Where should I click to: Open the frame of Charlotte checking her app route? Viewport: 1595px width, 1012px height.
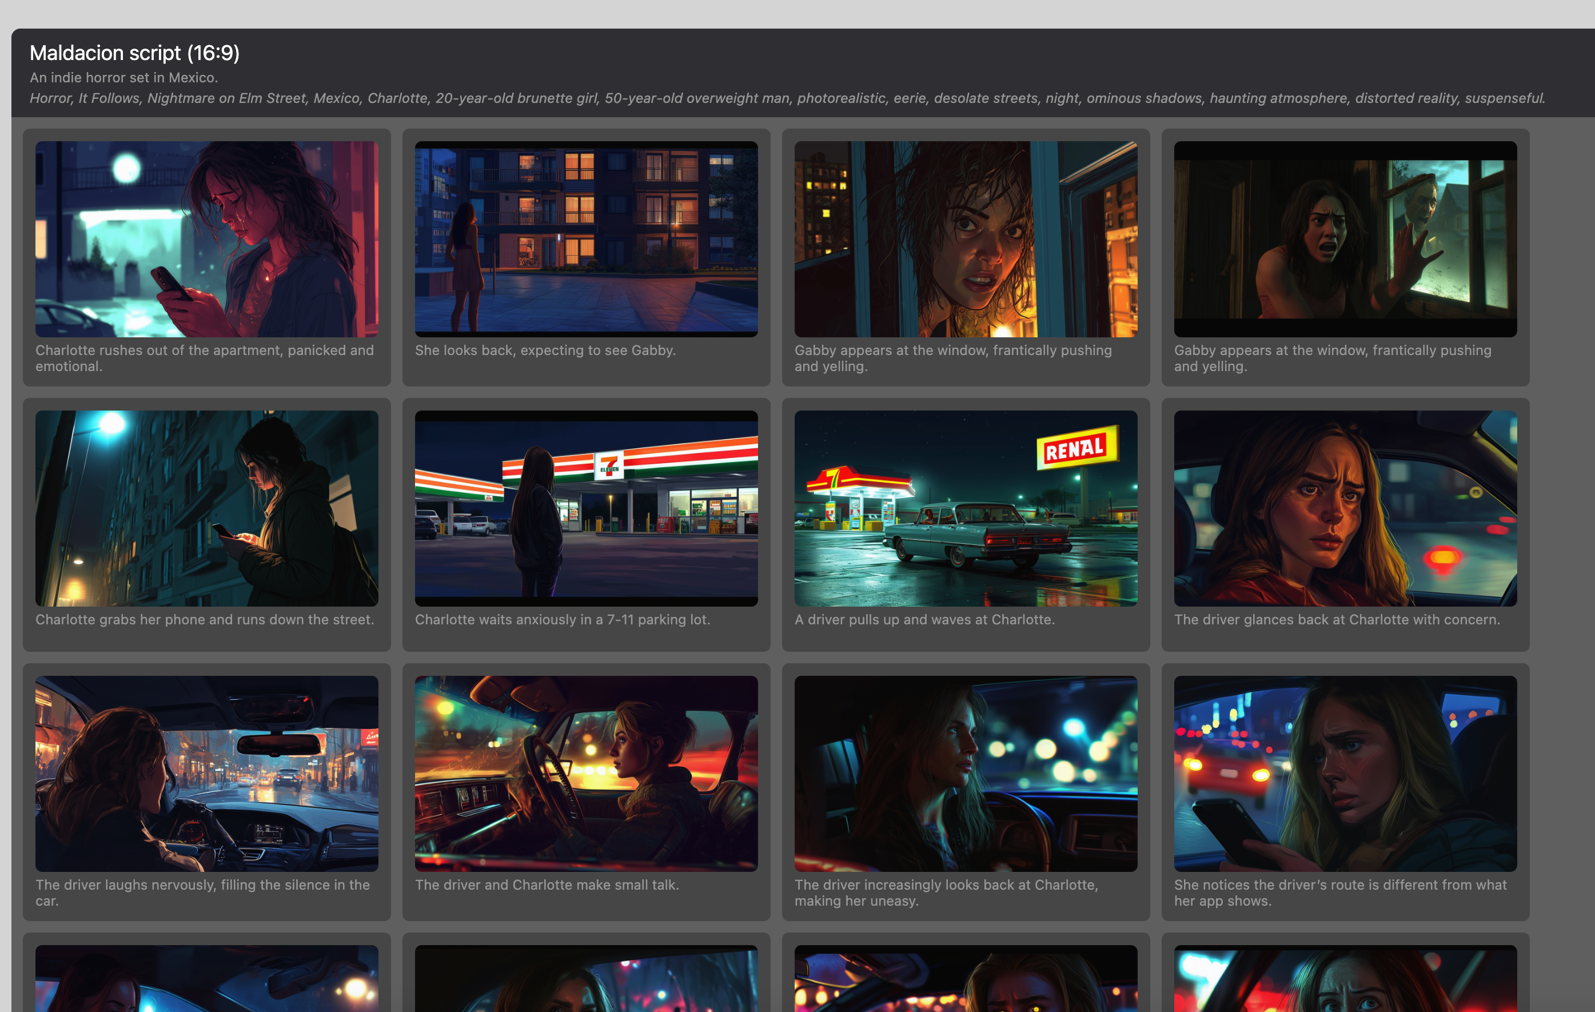click(1345, 774)
